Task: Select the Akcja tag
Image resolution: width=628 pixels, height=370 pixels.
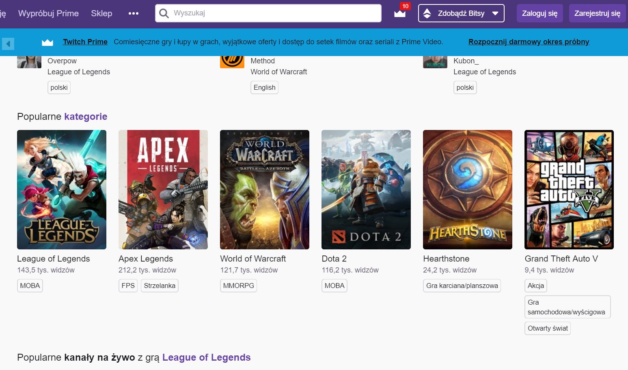Action: (536, 286)
